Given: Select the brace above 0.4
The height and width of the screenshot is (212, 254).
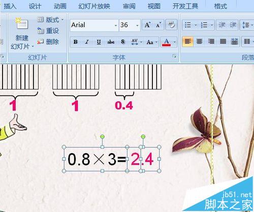Looking at the screenshot, I should (x=124, y=96).
